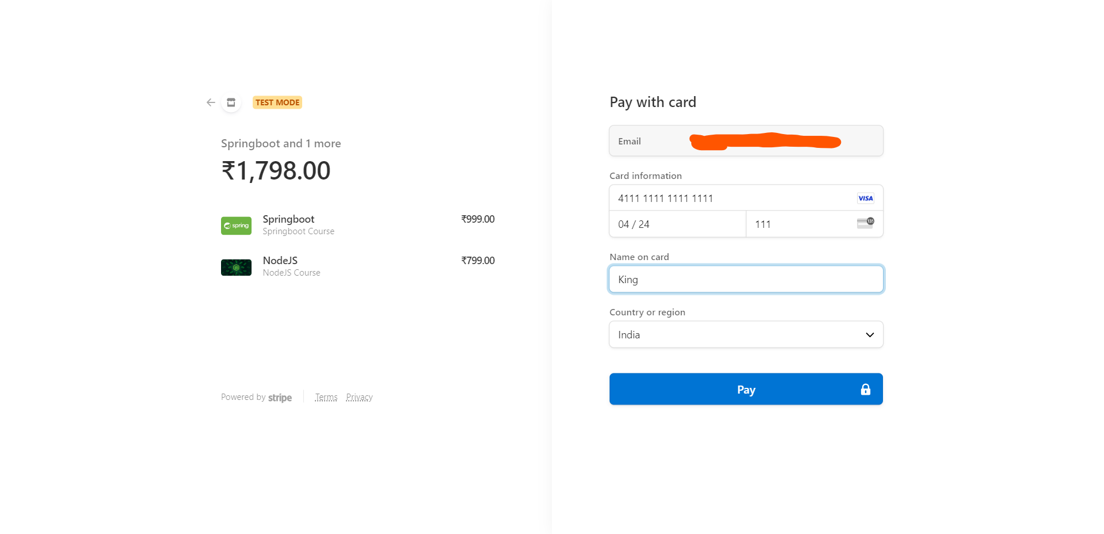Open the Privacy link
The height and width of the screenshot is (534, 1104).
coord(359,398)
